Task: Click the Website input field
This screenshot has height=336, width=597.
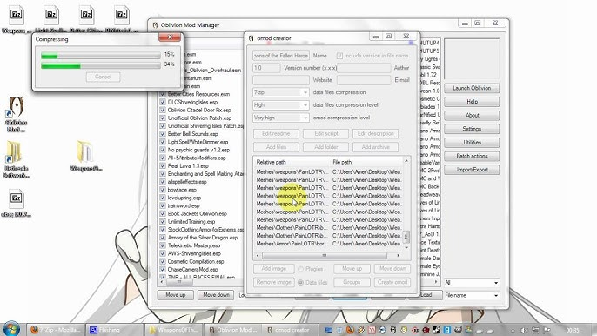Action: click(x=281, y=80)
